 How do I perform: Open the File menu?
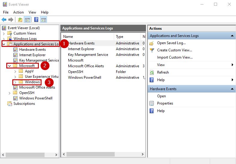pyautogui.click(x=6, y=12)
